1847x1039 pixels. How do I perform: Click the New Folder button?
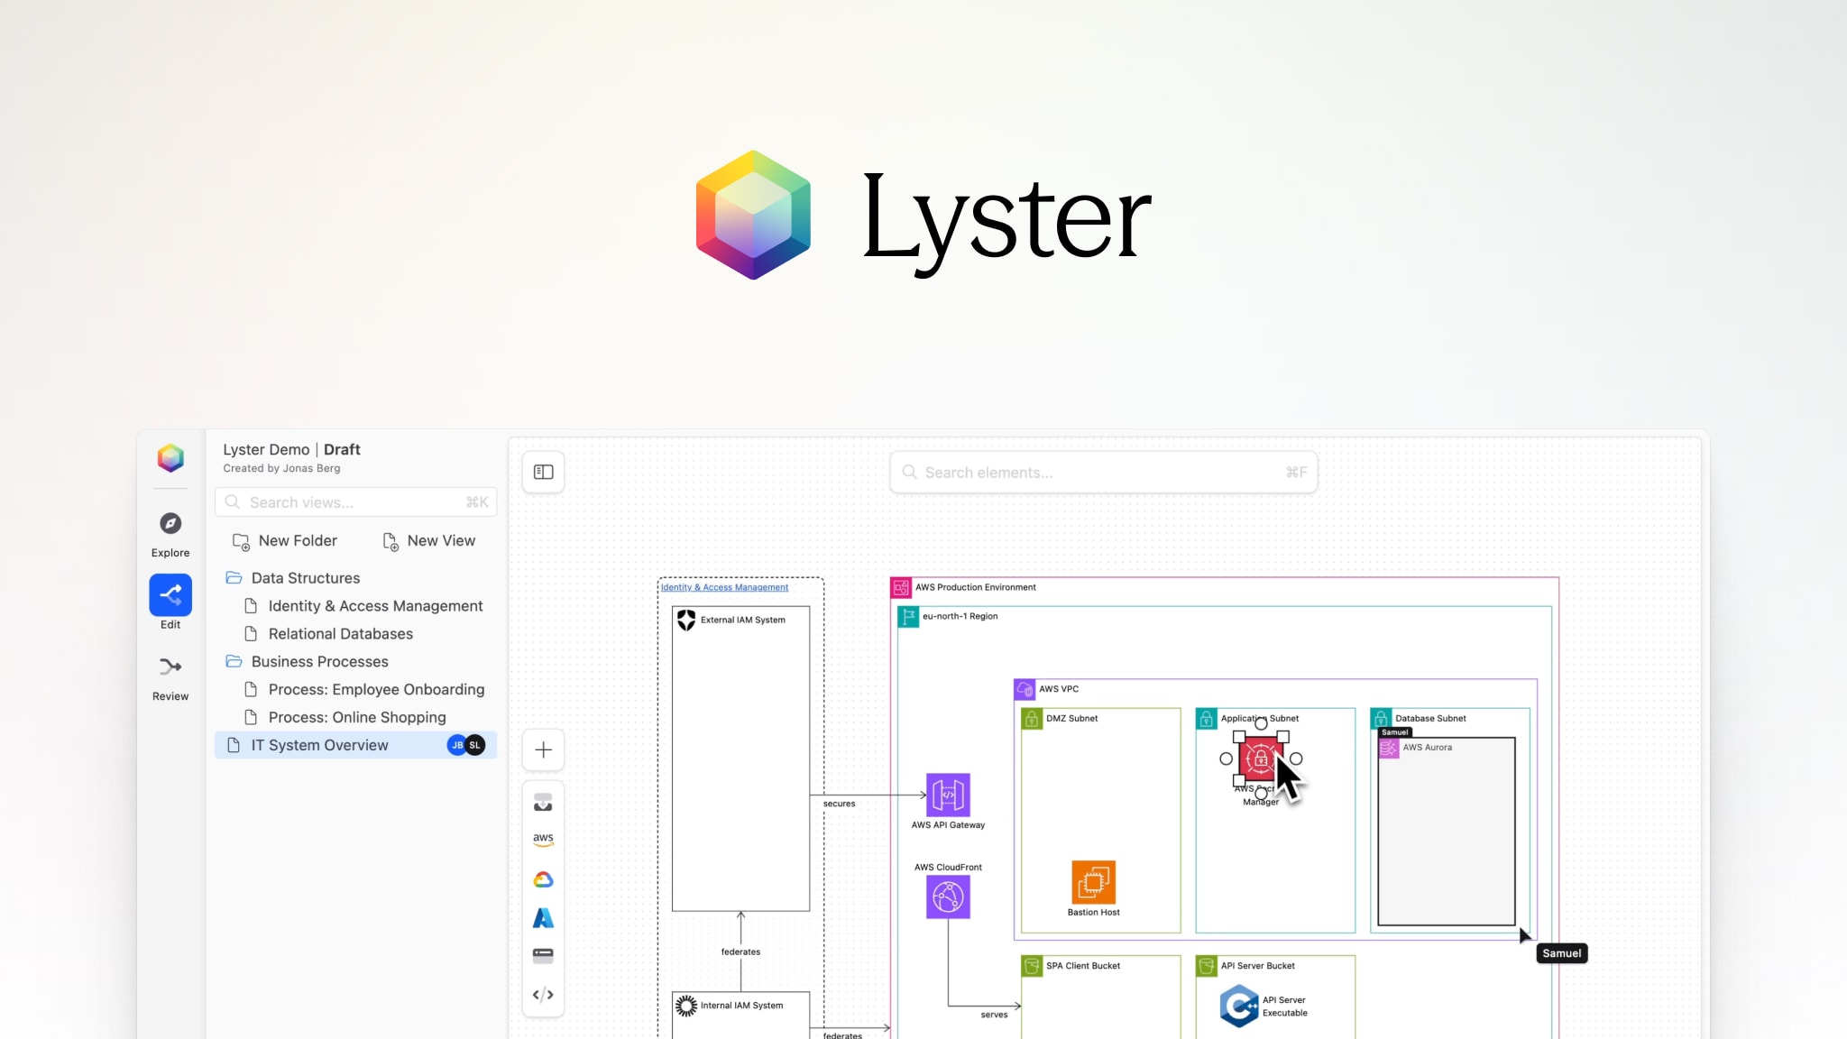point(285,541)
